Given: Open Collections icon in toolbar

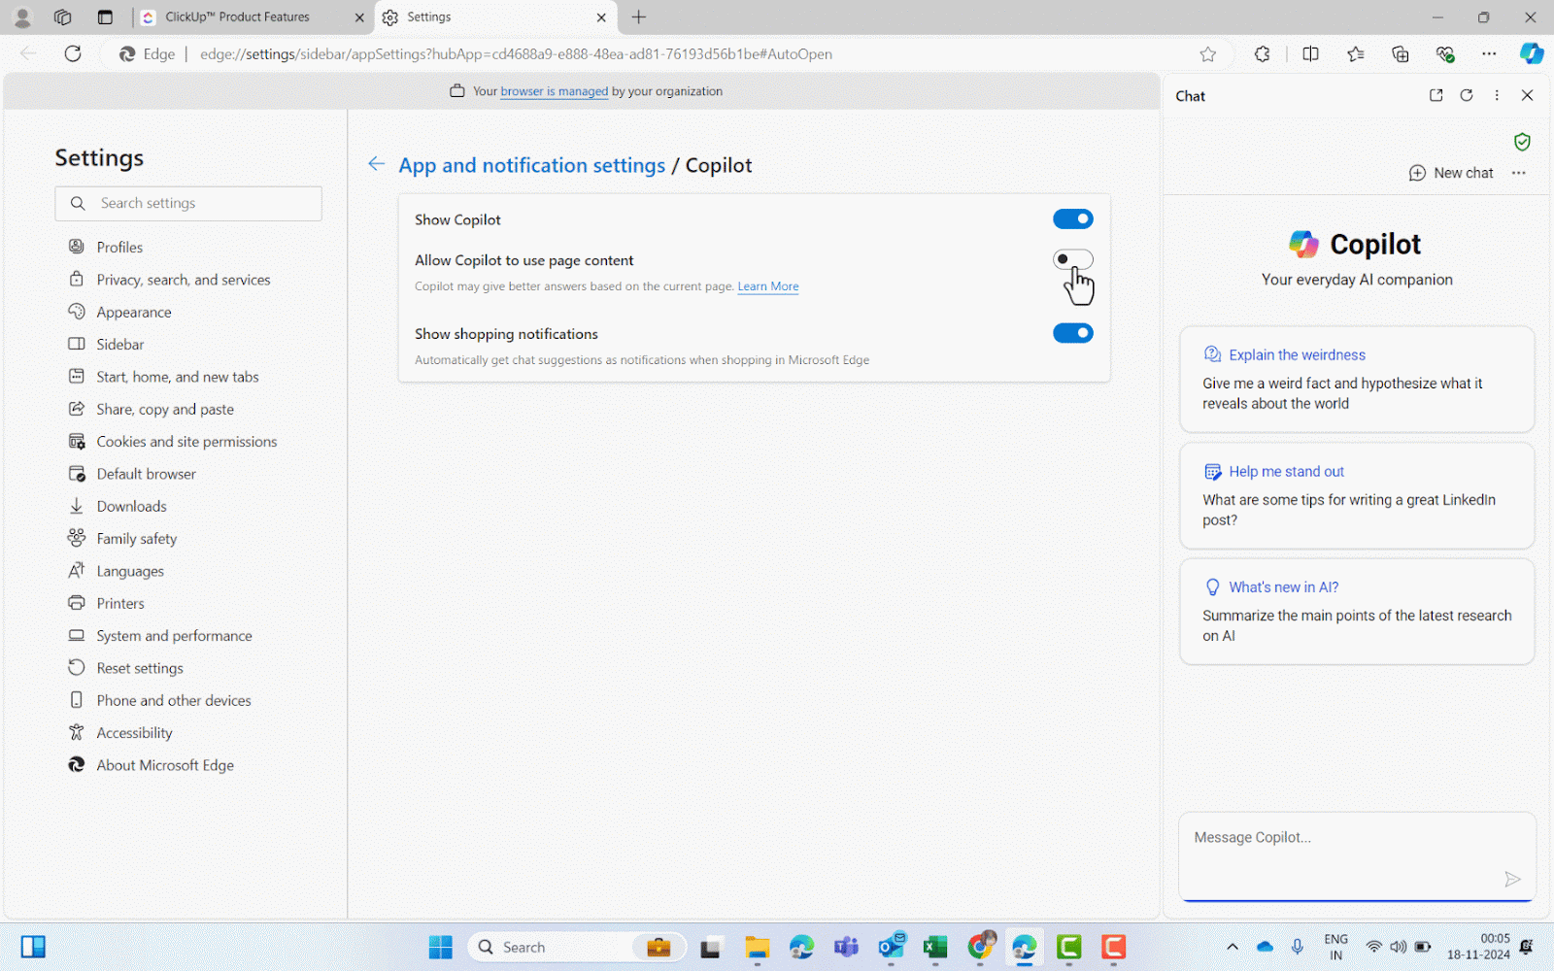Looking at the screenshot, I should (x=1400, y=54).
